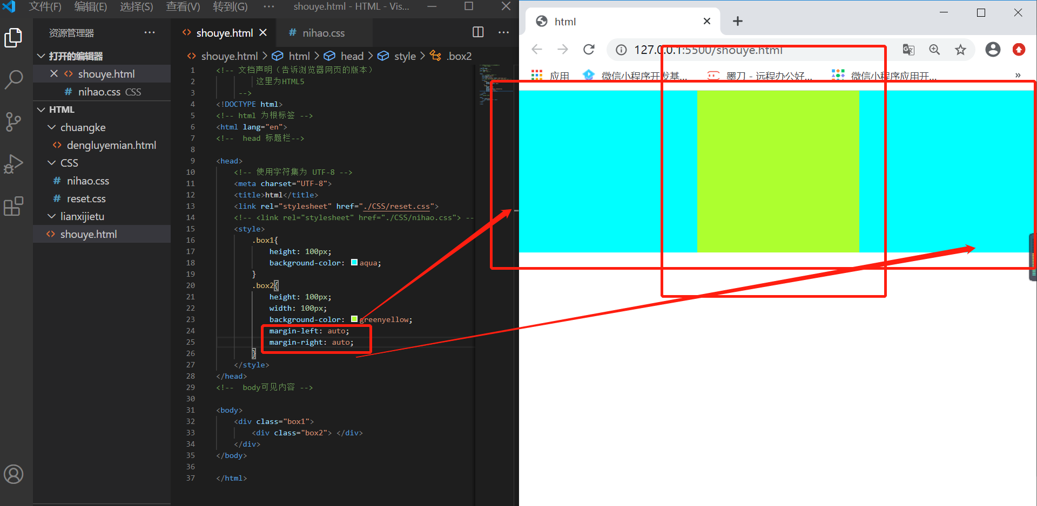This screenshot has width=1037, height=506.
Task: Show more bookmarks with chevron
Action: coord(1018,76)
